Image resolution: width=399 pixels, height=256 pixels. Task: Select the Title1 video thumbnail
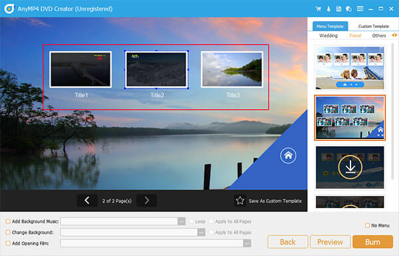[80, 69]
